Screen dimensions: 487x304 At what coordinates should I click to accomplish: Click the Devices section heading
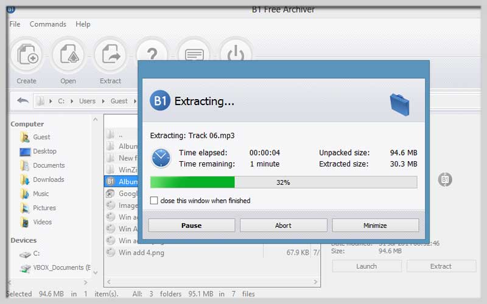click(x=23, y=240)
